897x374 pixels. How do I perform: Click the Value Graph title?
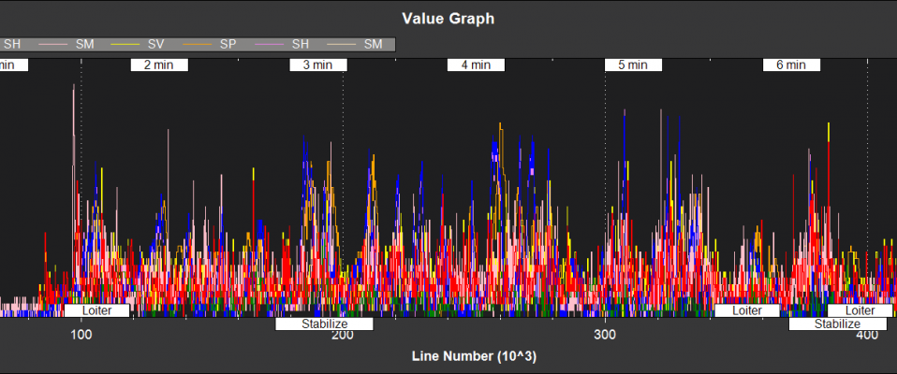(x=448, y=18)
